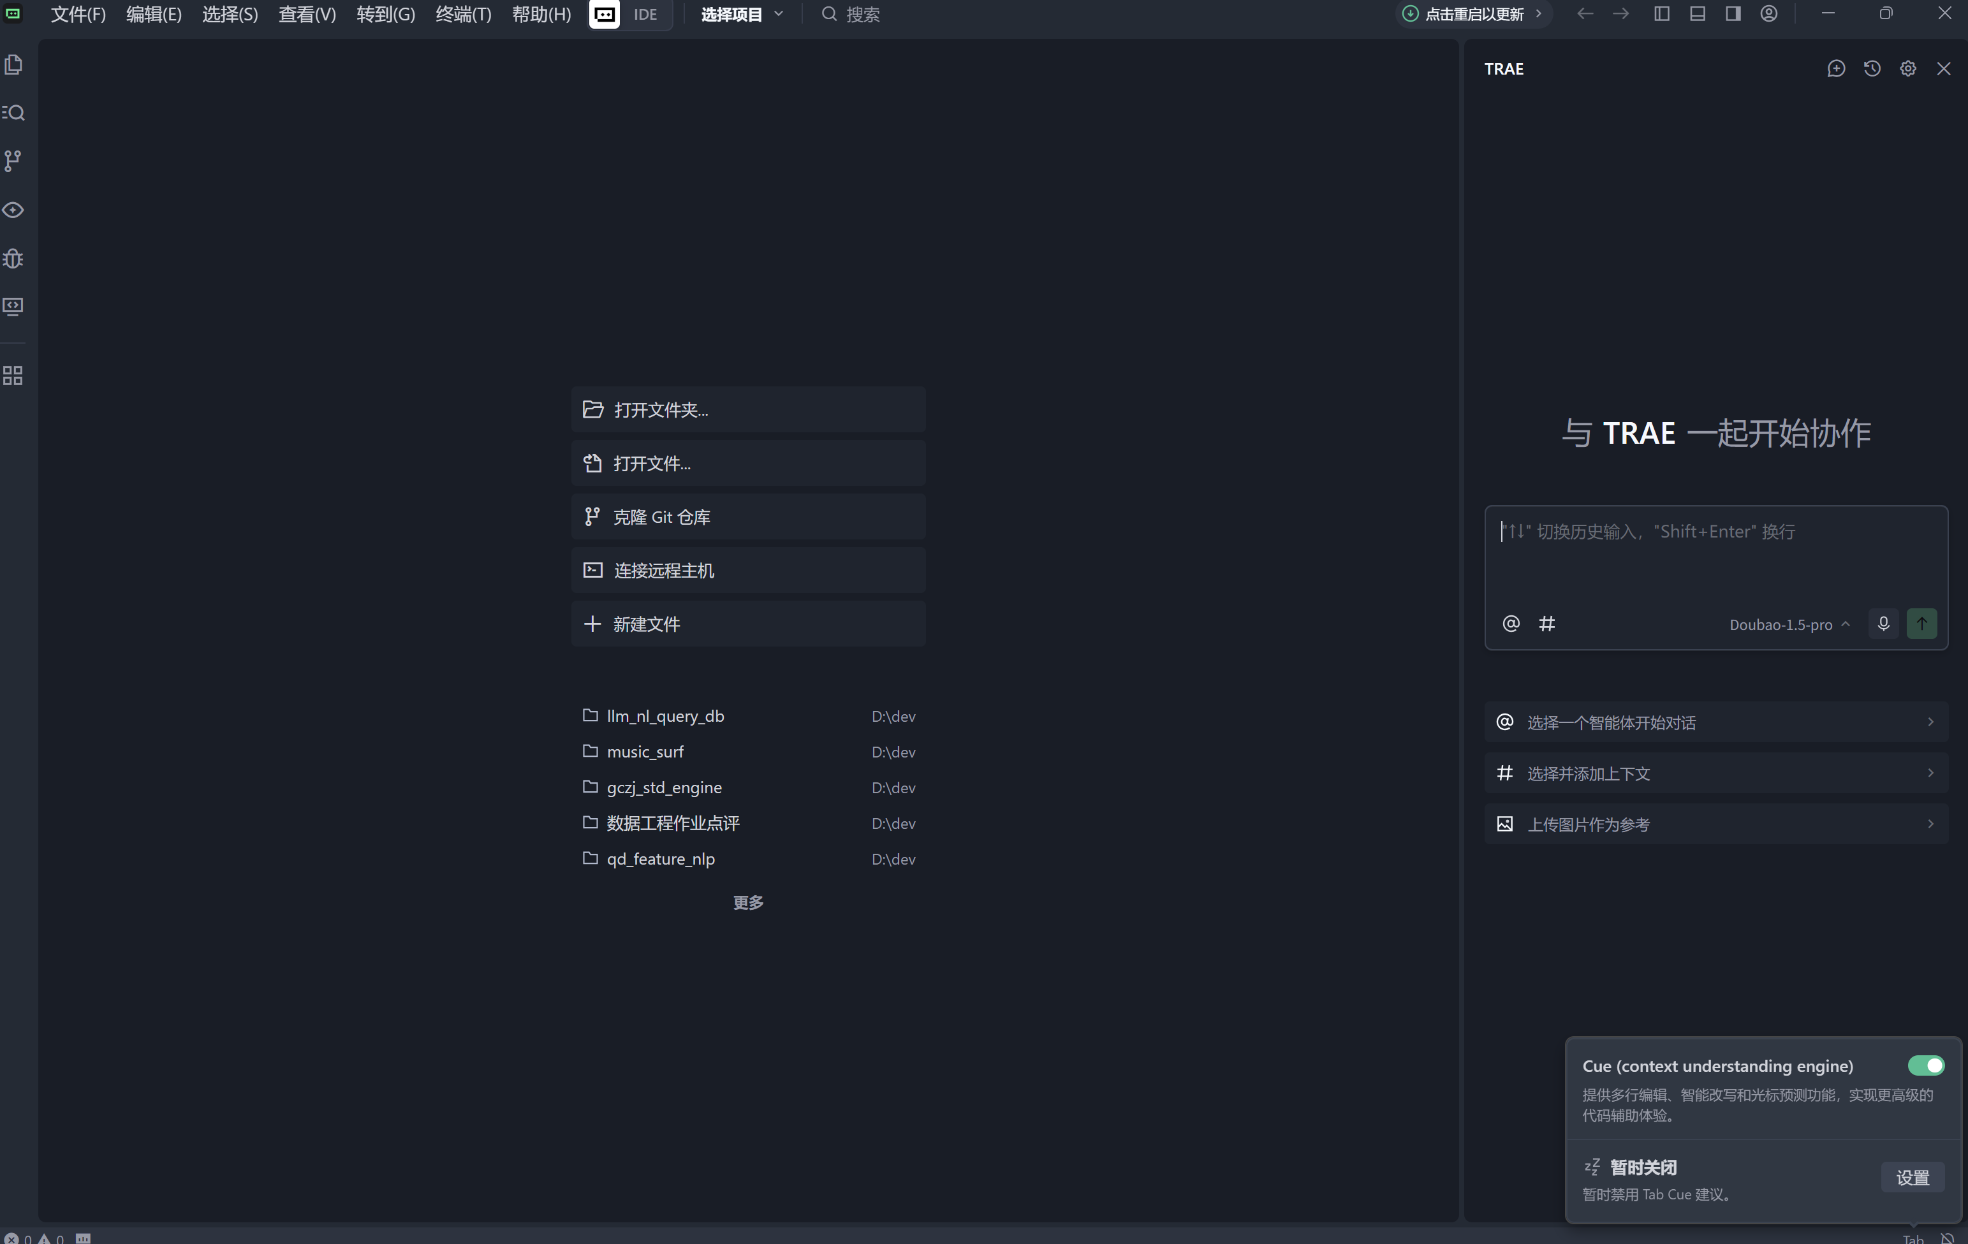Screen dimensions: 1968x1244
Task: Expand 选择一个智能体开始对话 option
Action: click(x=1715, y=722)
